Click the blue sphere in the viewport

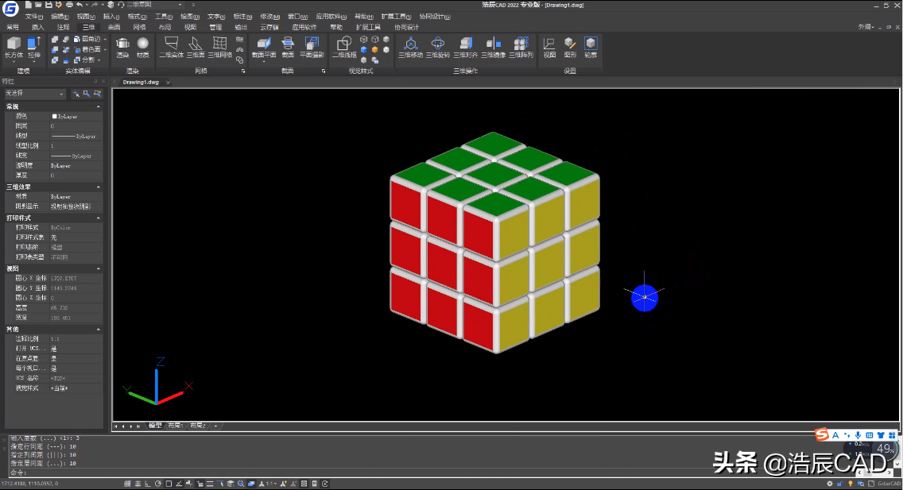tap(645, 298)
